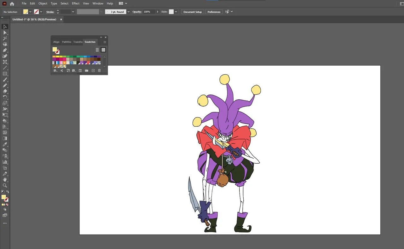This screenshot has width=404, height=249.
Task: Open the stroke weight dropdown
Action: point(73,12)
